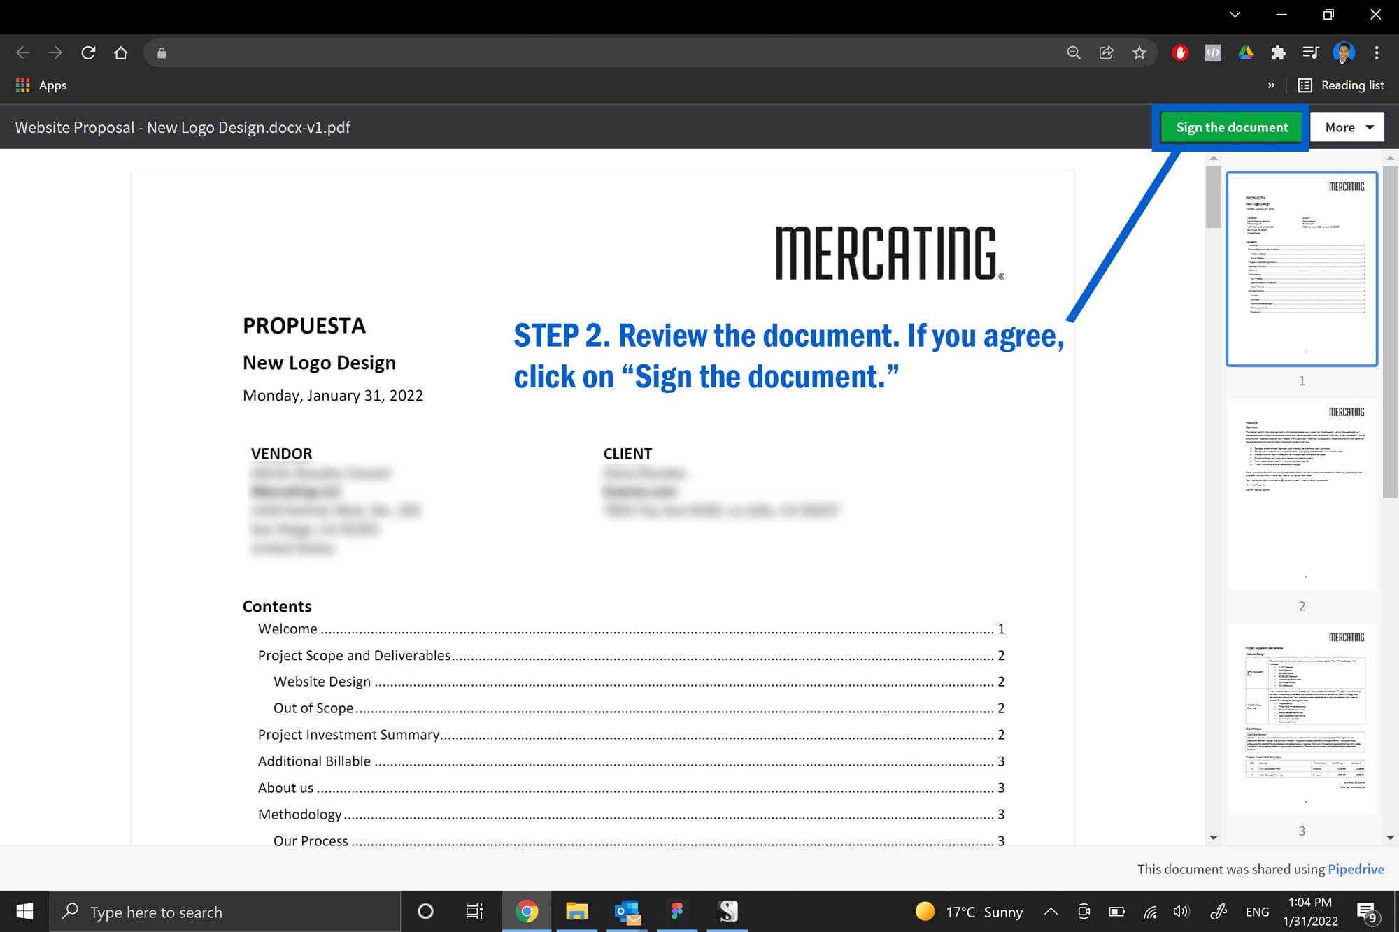
Task: Open the network Wi-Fi icon
Action: (1150, 912)
